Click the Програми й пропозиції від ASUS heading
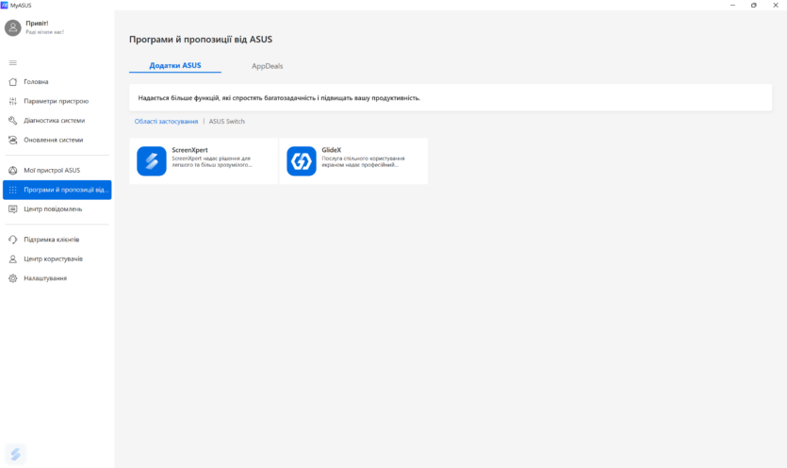 click(201, 40)
